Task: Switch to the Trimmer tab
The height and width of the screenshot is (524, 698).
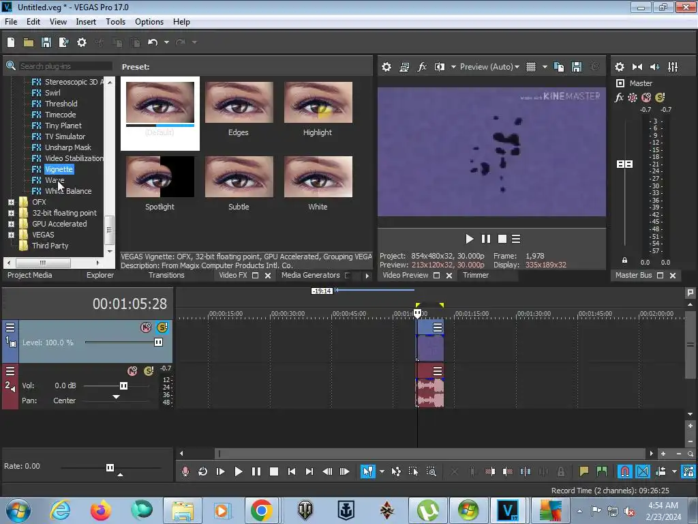Action: click(475, 276)
